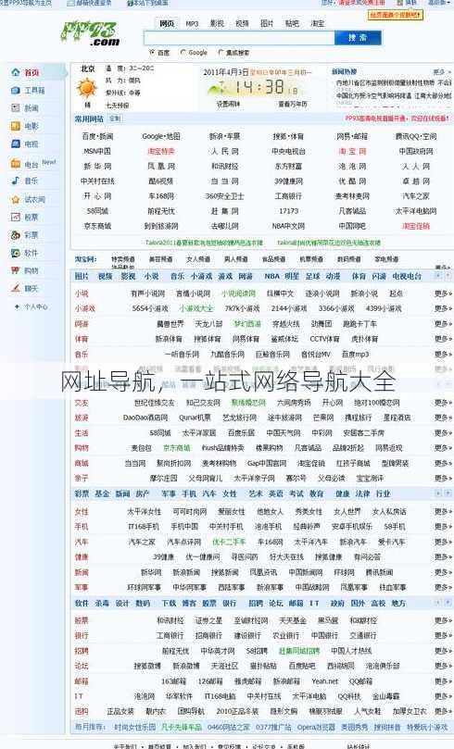Expand 更多 for the 女性 row
Viewport: 454px width, 749px height.
tap(443, 512)
